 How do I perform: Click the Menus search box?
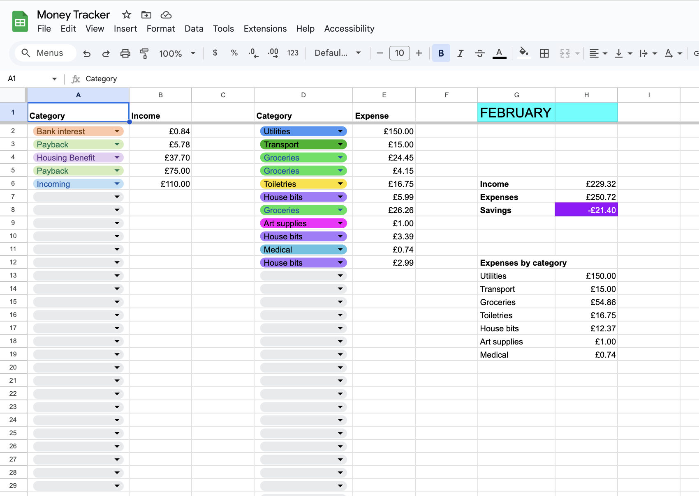[45, 53]
